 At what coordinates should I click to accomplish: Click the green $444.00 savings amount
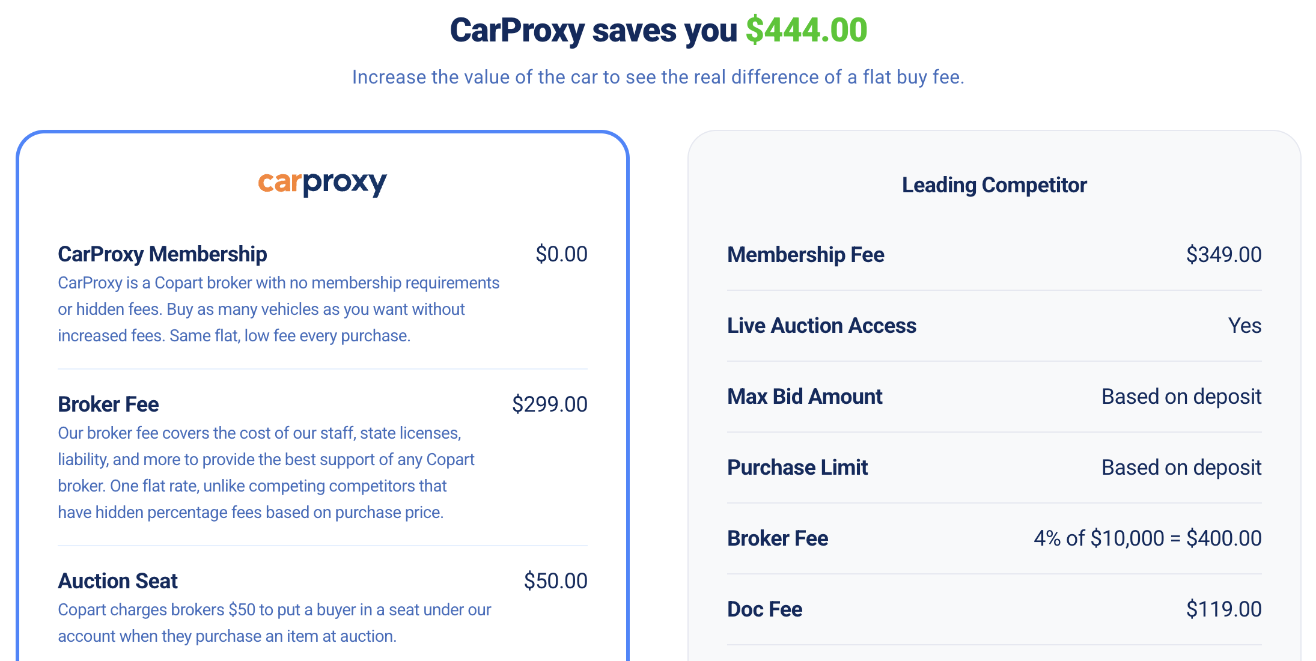(x=806, y=29)
